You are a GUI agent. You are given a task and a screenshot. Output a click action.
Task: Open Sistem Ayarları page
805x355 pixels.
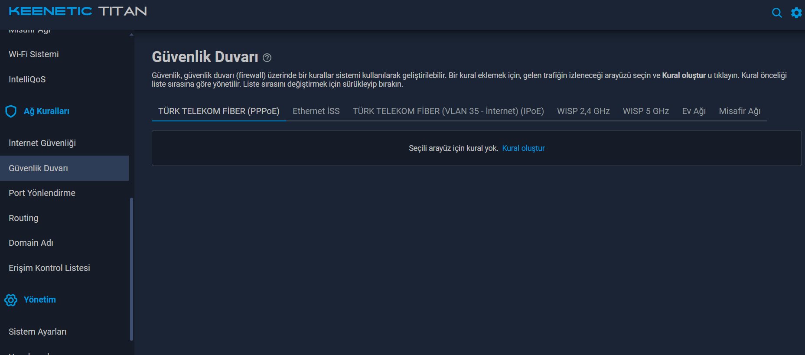coord(64,332)
